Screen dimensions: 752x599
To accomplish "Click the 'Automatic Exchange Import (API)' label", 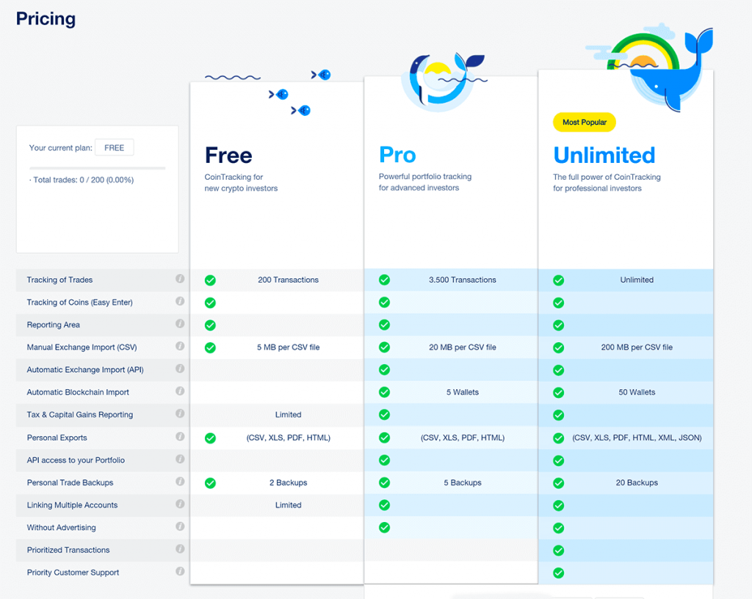I will tap(85, 370).
